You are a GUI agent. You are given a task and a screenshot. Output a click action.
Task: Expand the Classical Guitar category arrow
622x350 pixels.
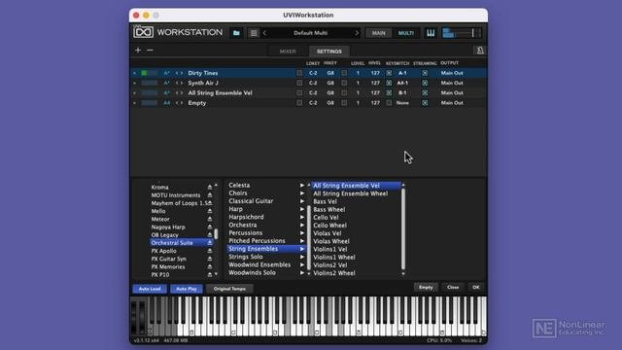click(302, 201)
